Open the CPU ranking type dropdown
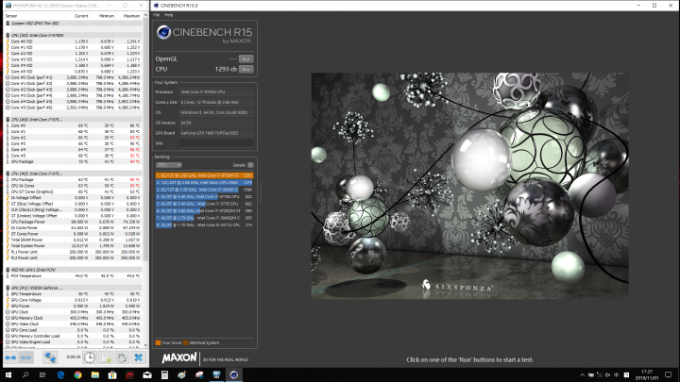Viewport: 680px width, 382px height. 169,164
